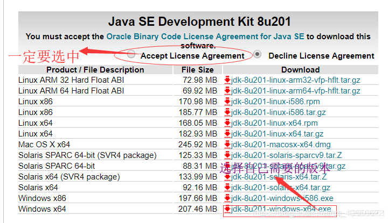Click the 168.05 MB file size cell
This screenshot has width=389, height=223.
[x=198, y=123]
